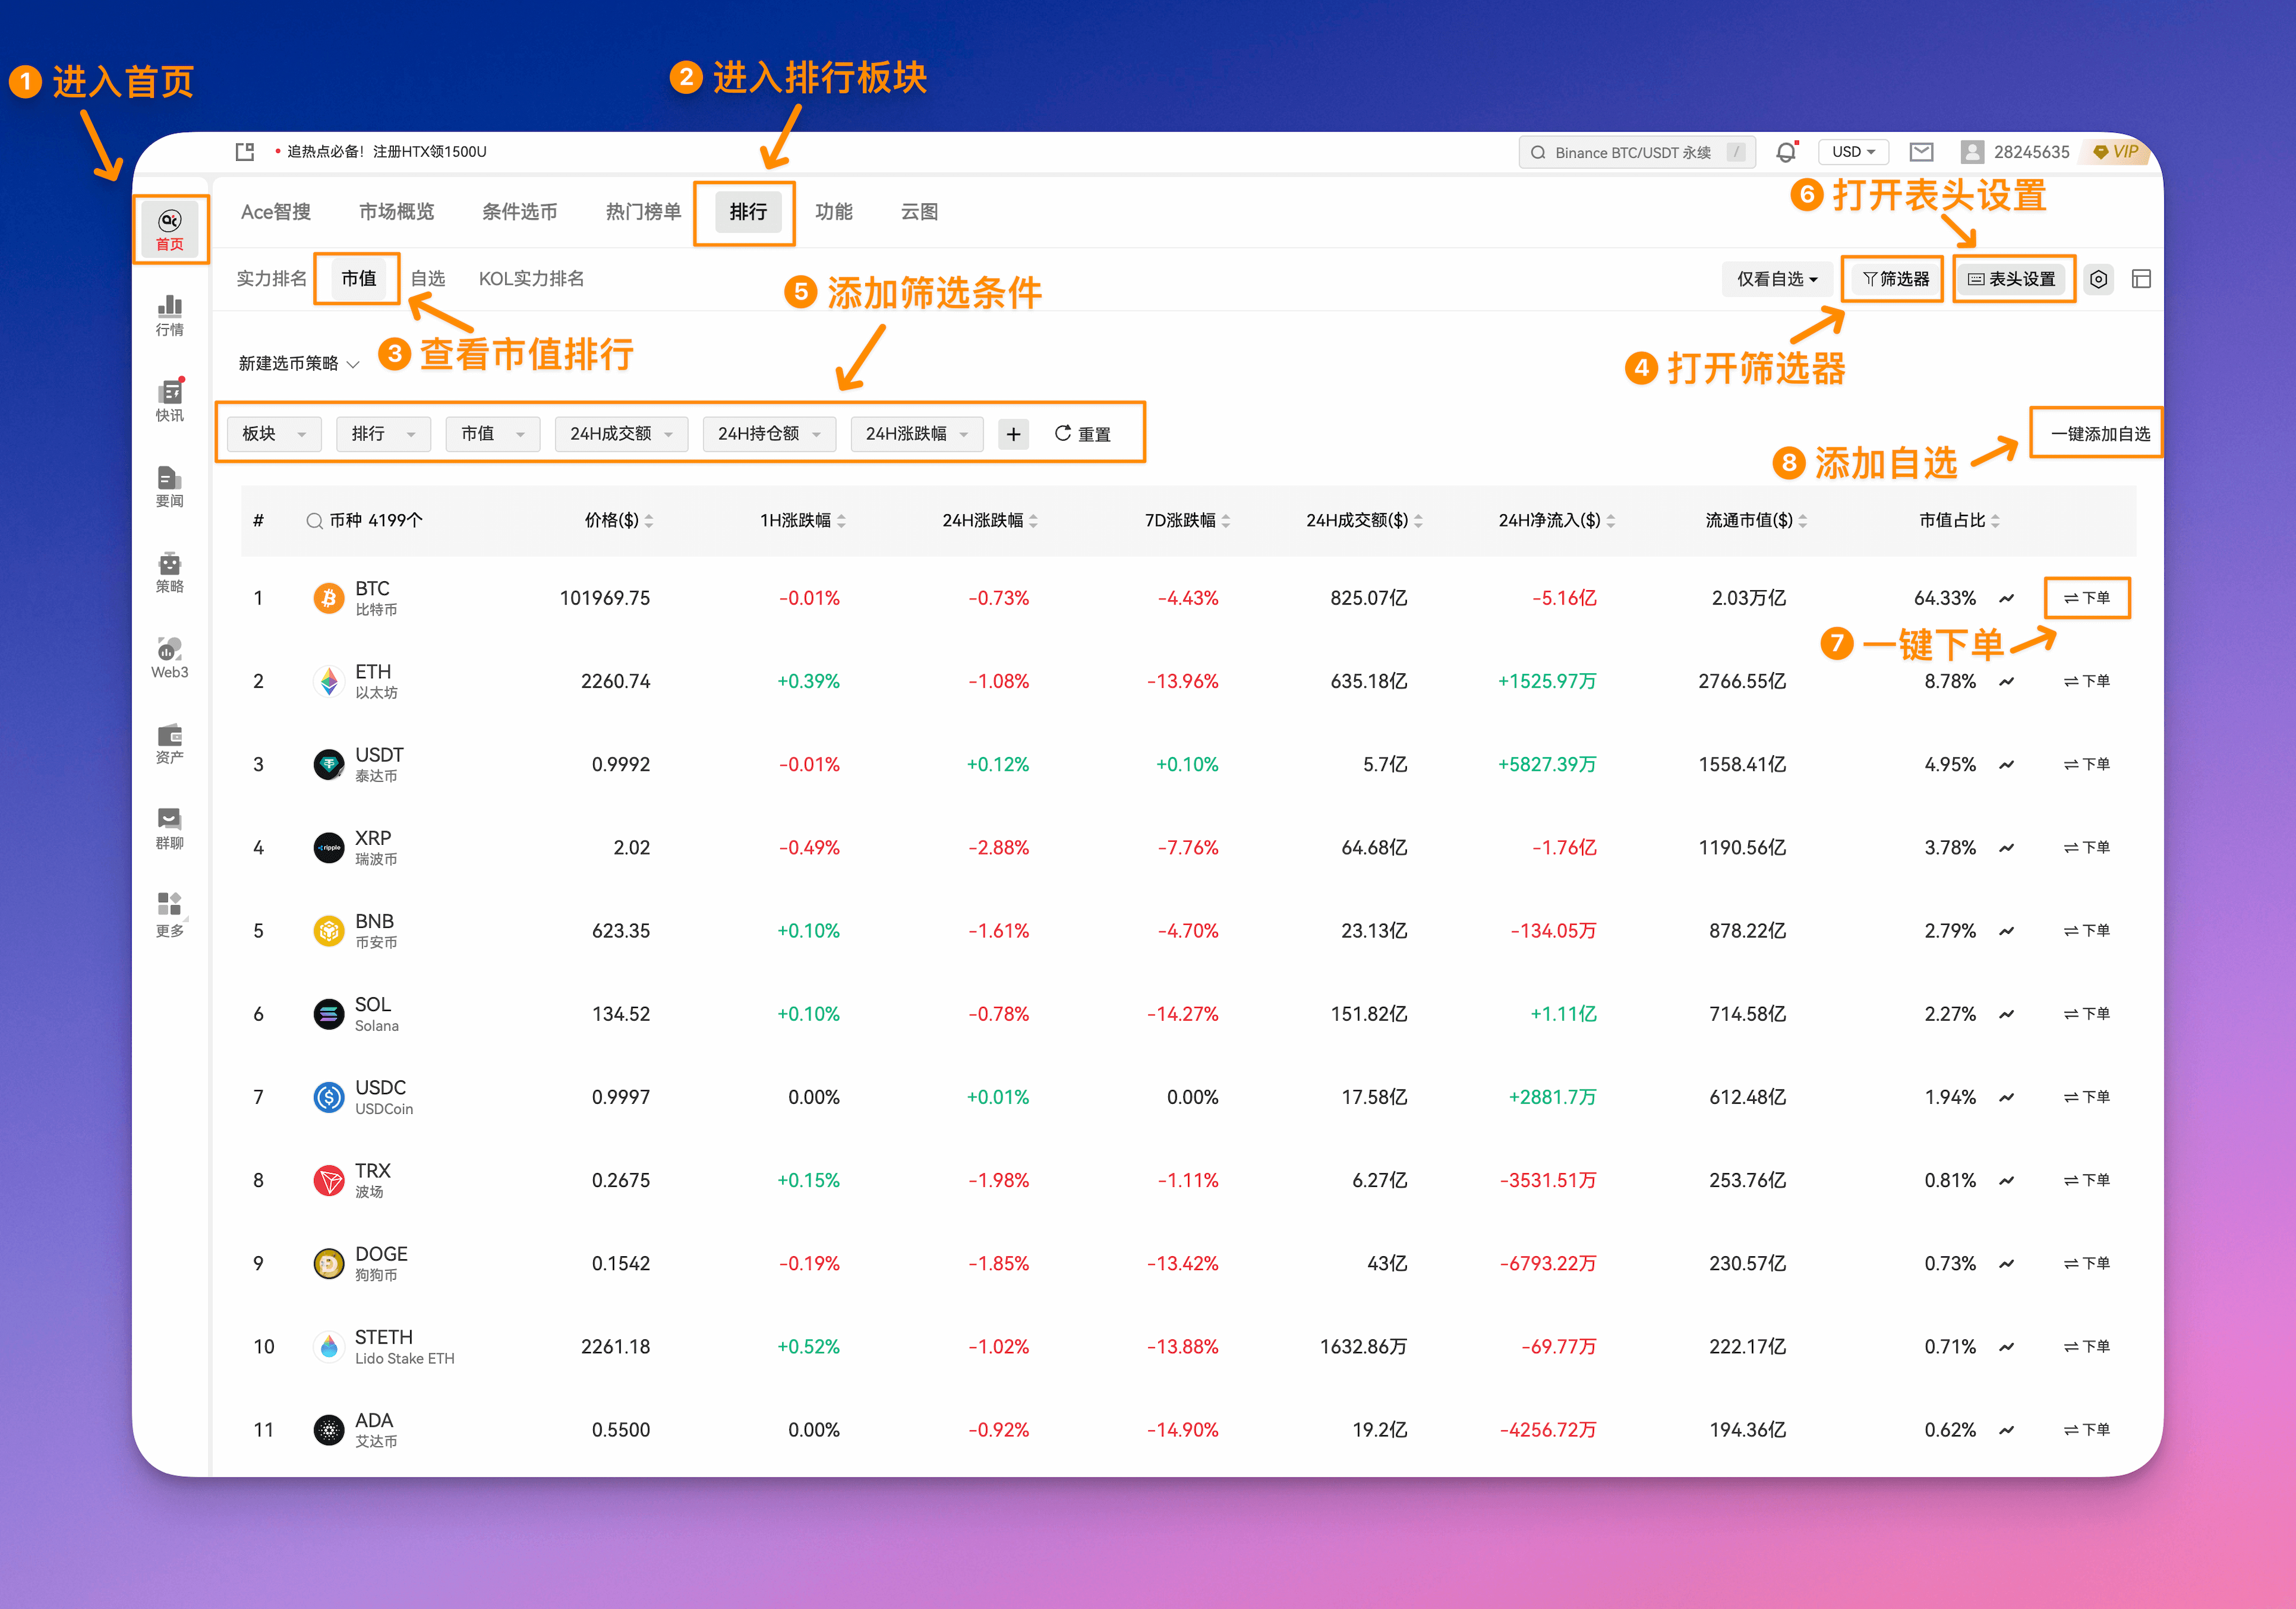Click 下单 button in the BTC row

(x=2087, y=598)
